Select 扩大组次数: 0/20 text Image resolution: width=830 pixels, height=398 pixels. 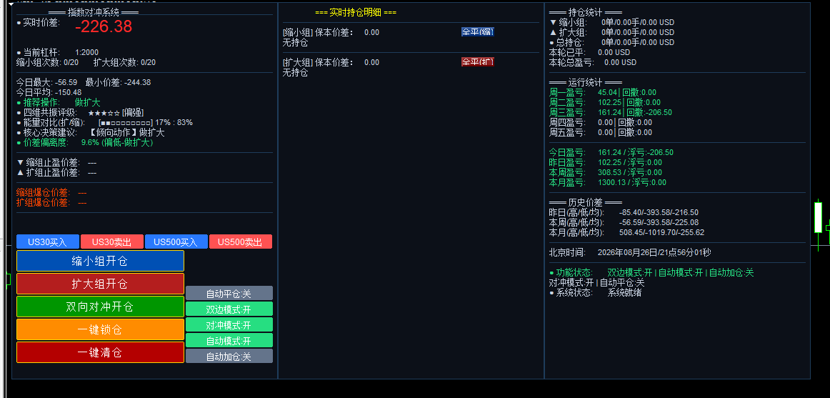point(124,62)
